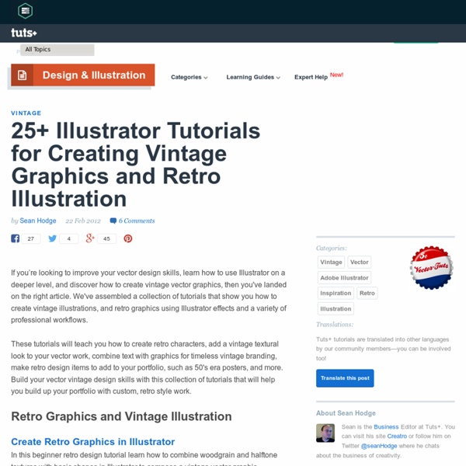Click the Translations: label

pyautogui.click(x=335, y=325)
